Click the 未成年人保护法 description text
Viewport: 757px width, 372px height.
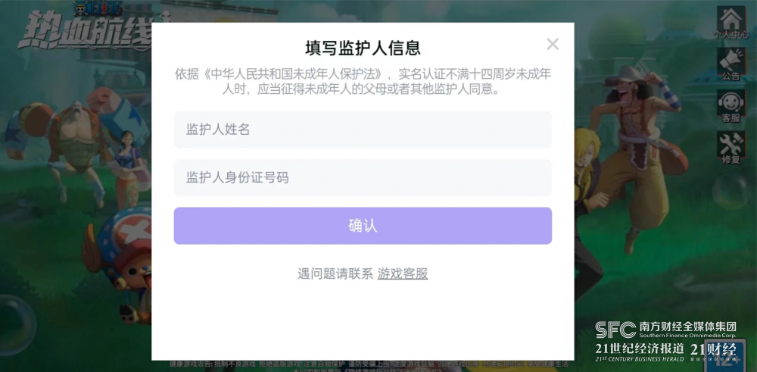click(363, 82)
